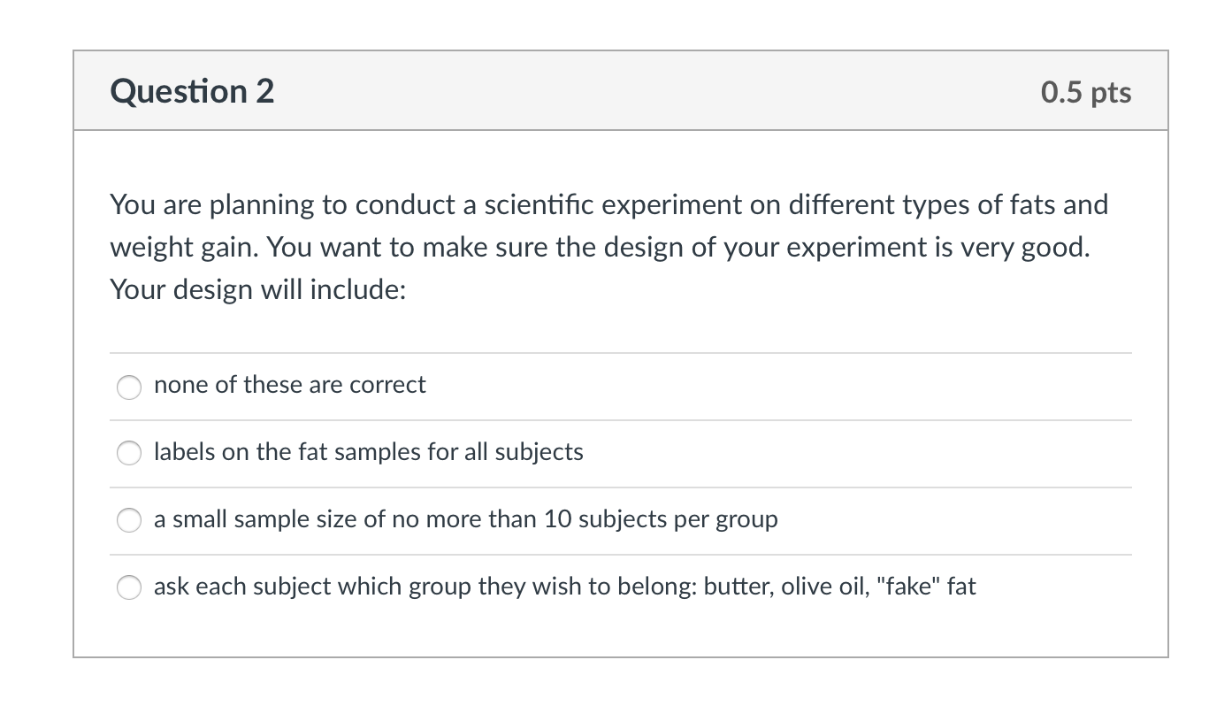This screenshot has width=1232, height=706.
Task: Click the empty gray question header bar
Action: (x=654, y=91)
